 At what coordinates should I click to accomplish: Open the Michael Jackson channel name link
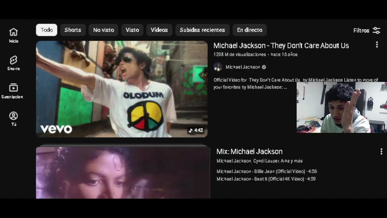(243, 67)
